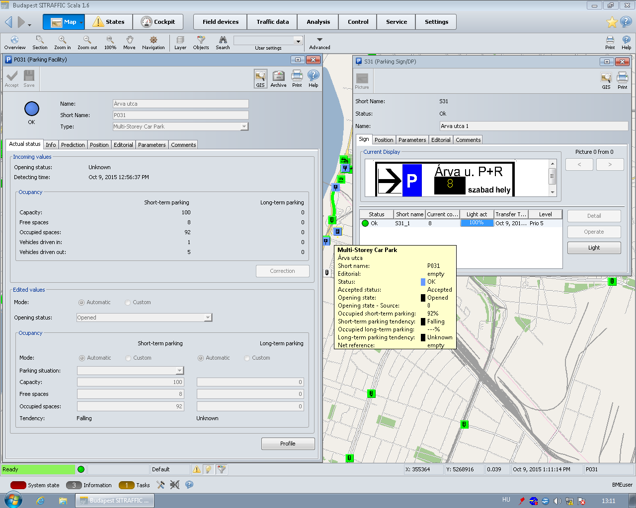Click the Cockpit button

pos(158,22)
